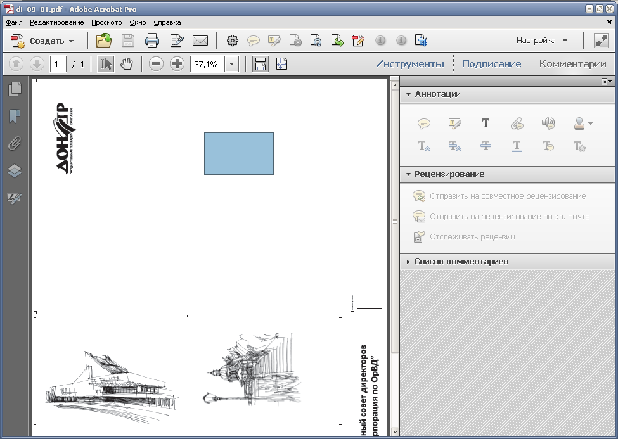The image size is (618, 439).
Task: Click the Print icon in toolbar
Action: tap(152, 41)
